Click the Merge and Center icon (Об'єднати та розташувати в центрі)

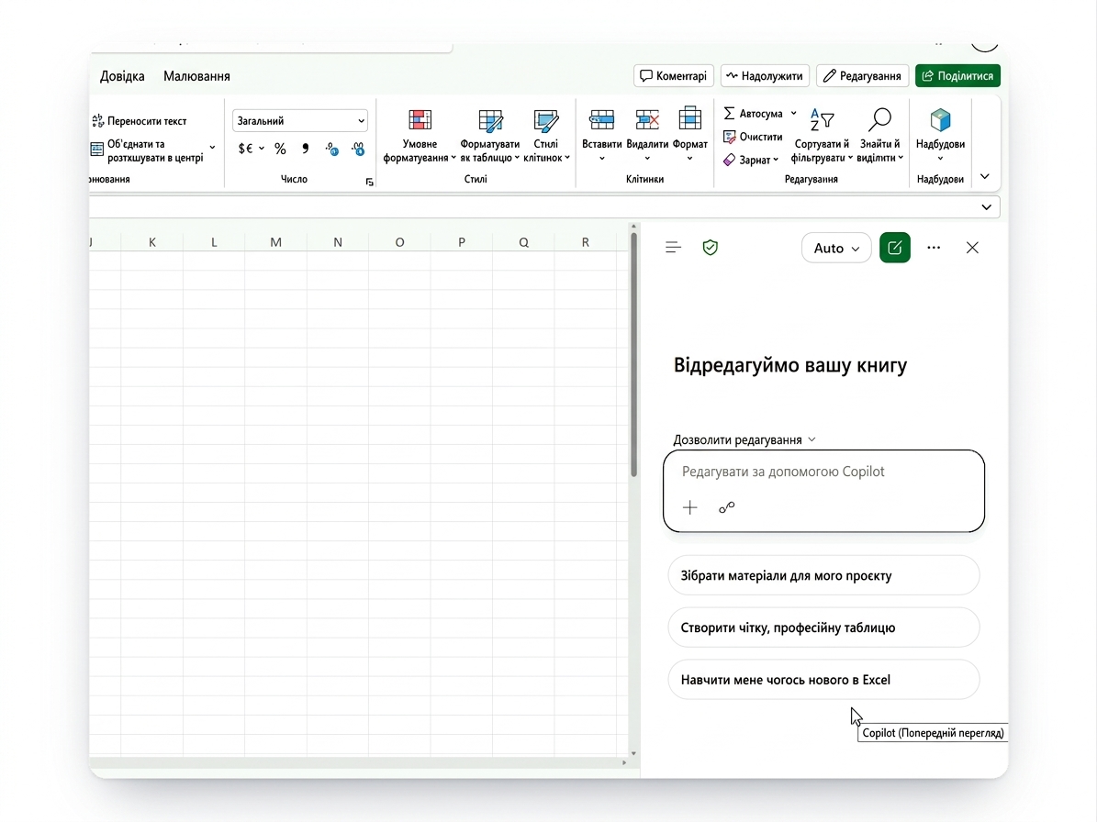point(97,150)
